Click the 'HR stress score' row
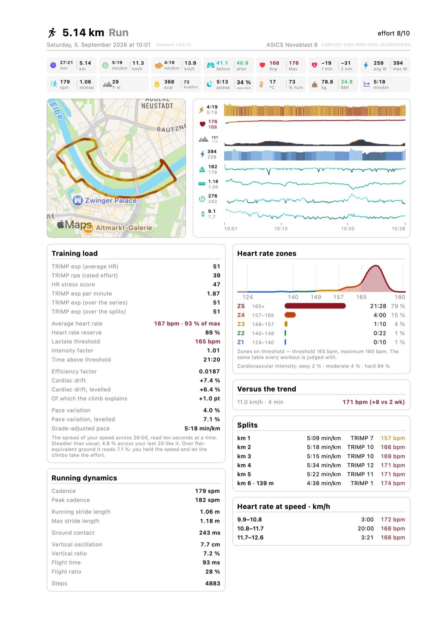Screen dimensions: 437x618 tap(136, 284)
